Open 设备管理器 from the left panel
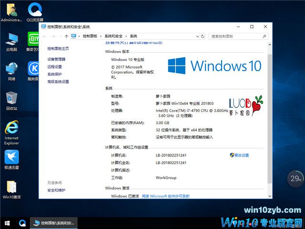 point(56,59)
